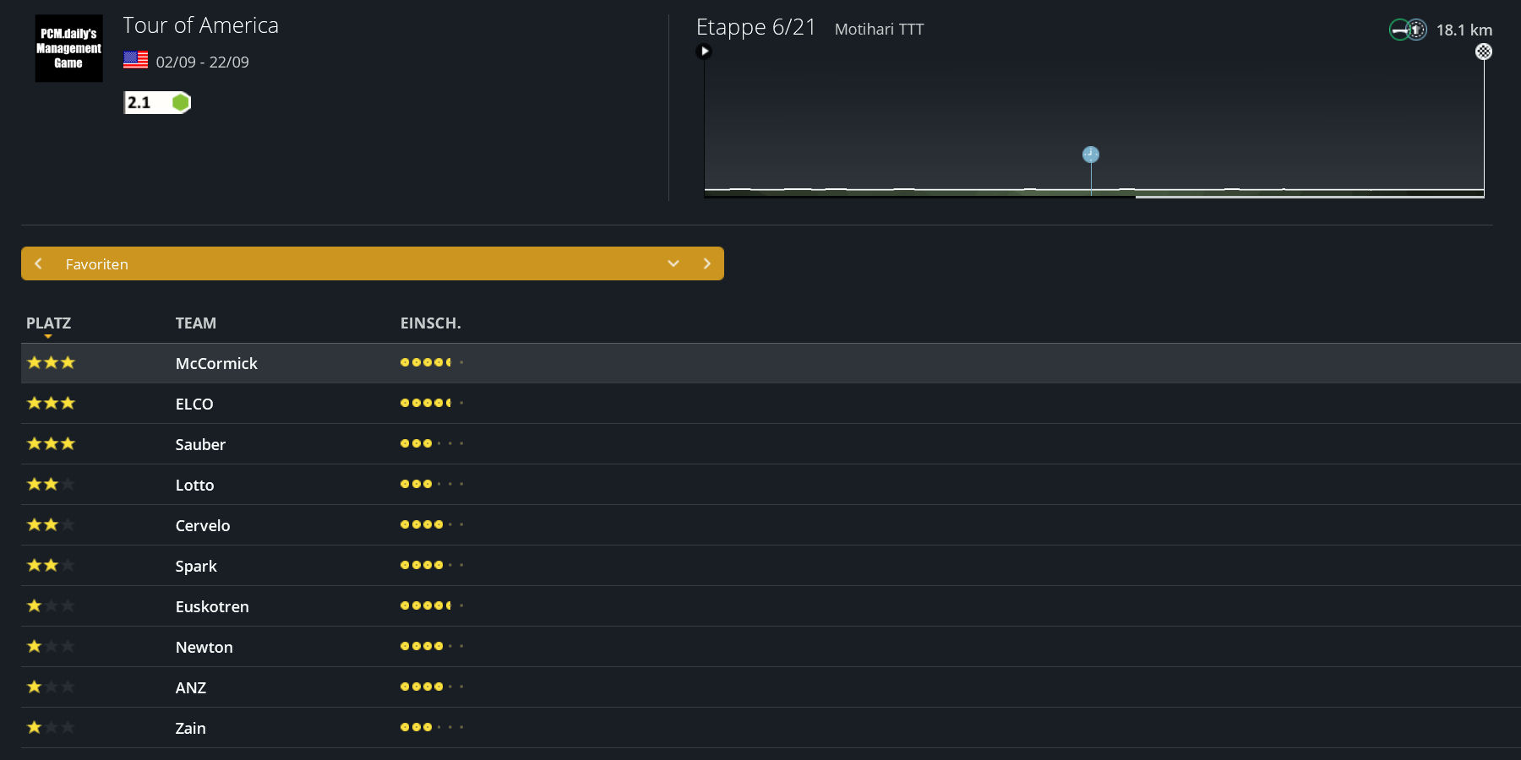Click the blue intermediate time checkpoint marker
Image resolution: width=1521 pixels, height=760 pixels.
(x=1090, y=155)
